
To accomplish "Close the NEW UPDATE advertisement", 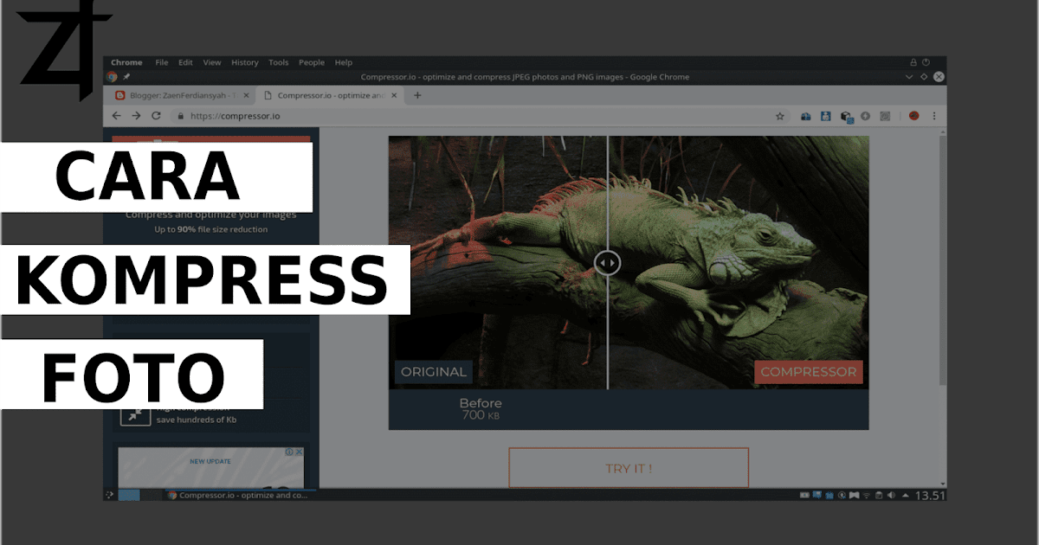I will coord(299,452).
